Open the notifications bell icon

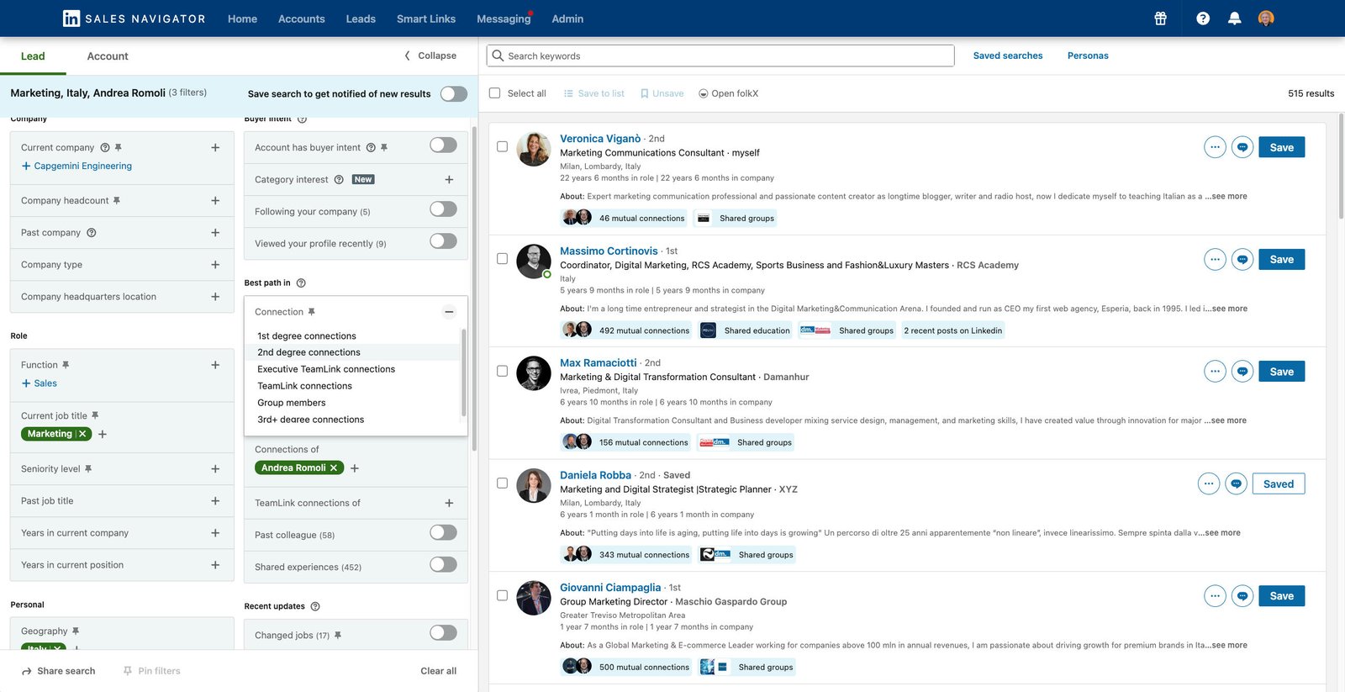(1234, 18)
